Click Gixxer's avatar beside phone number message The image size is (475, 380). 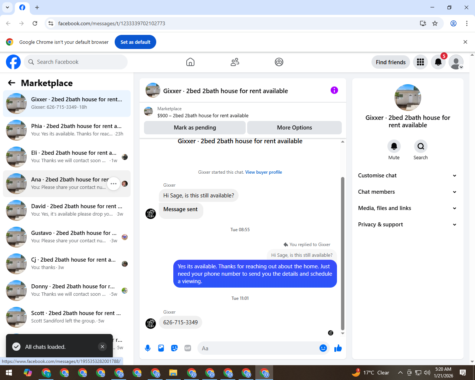tap(151, 324)
